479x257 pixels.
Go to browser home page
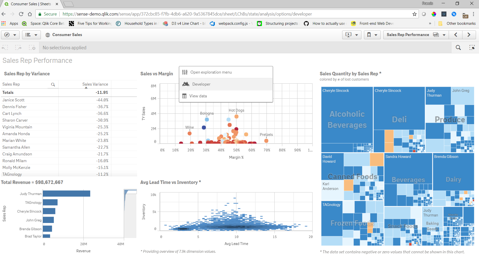(30, 14)
